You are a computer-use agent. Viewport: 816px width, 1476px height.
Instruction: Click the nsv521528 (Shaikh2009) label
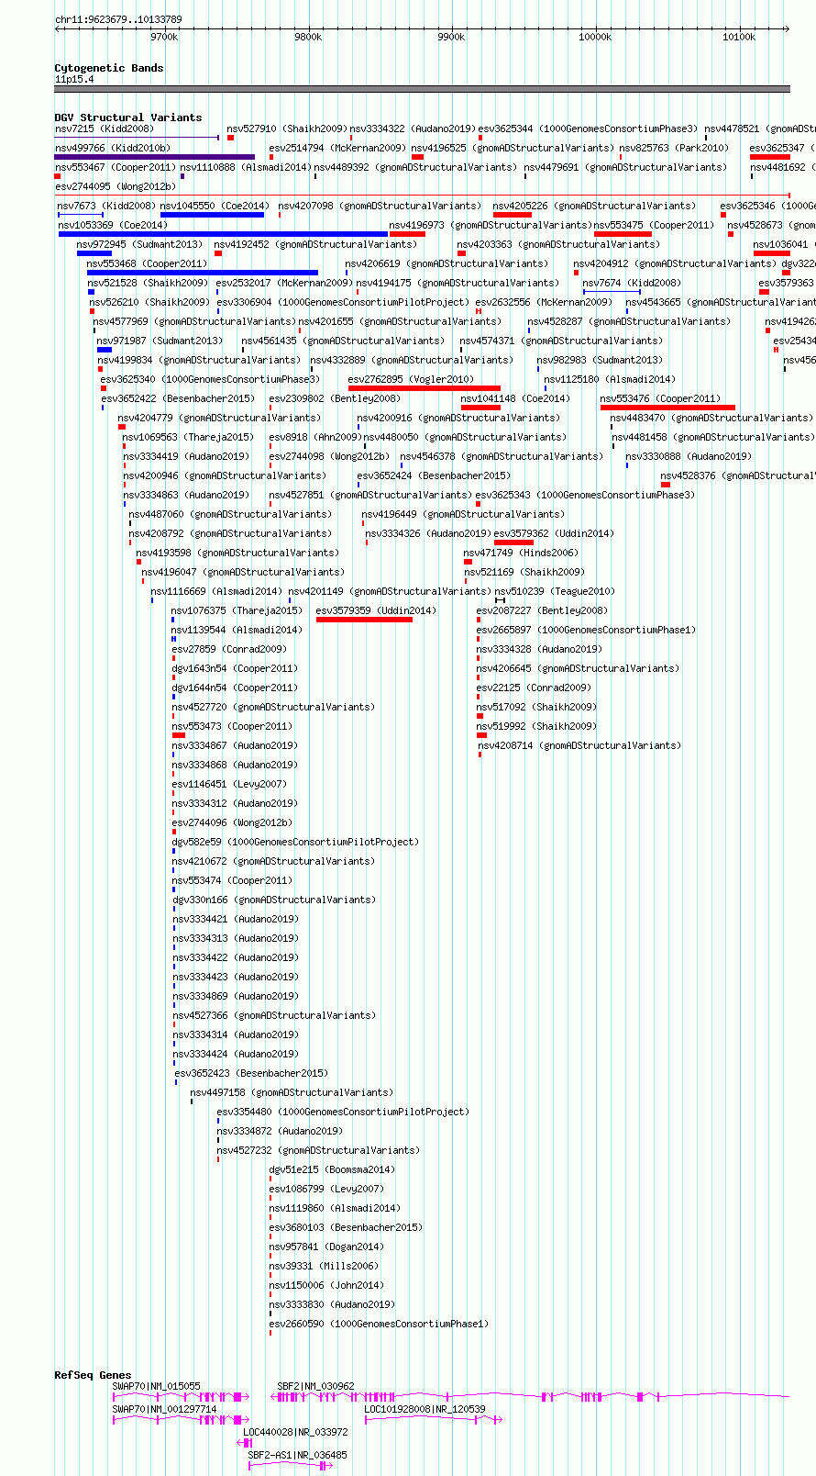point(148,283)
